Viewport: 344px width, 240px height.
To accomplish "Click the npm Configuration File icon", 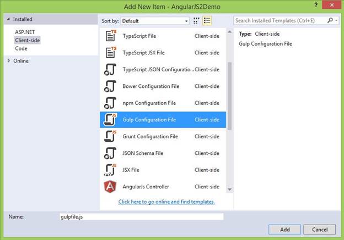I will click(110, 103).
